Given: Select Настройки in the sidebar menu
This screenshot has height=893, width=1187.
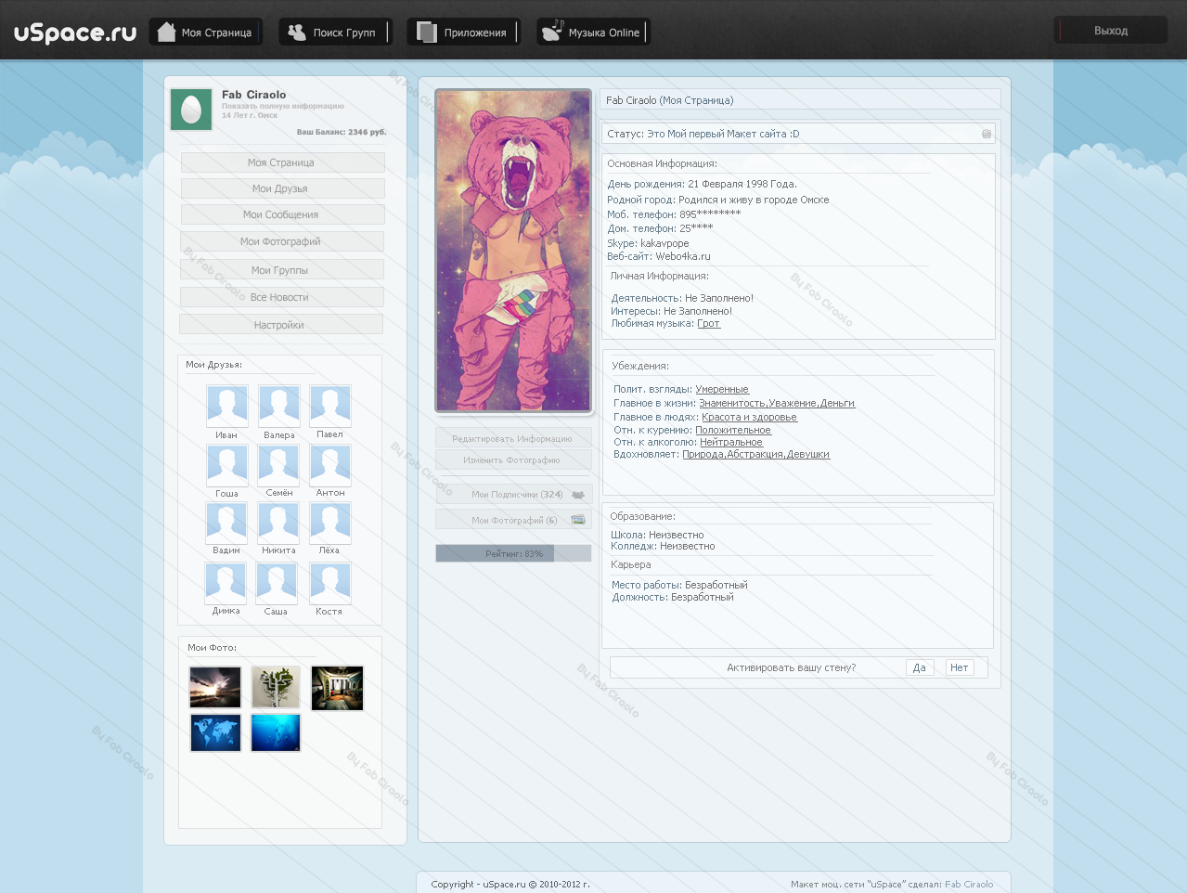Looking at the screenshot, I should click(280, 325).
